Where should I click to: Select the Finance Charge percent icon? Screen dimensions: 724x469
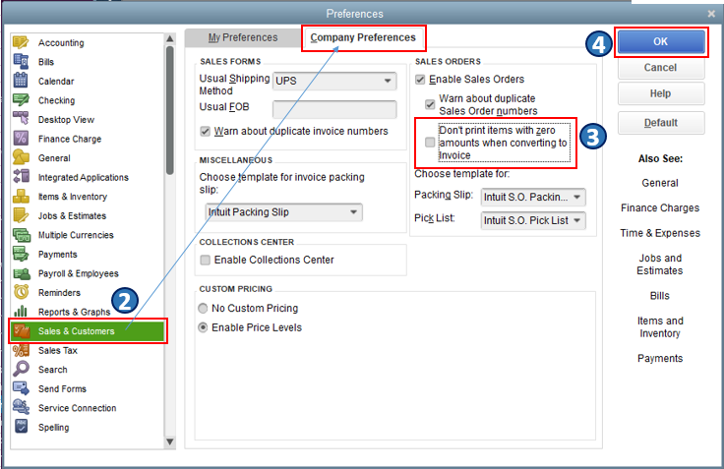tap(21, 138)
